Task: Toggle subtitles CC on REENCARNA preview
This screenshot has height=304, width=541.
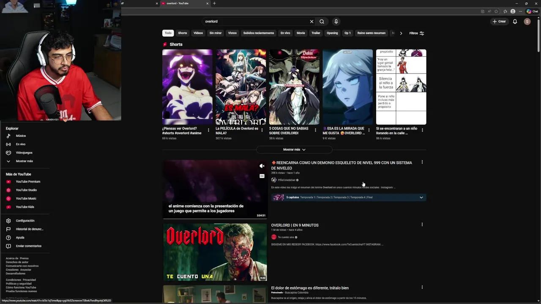Action: tap(262, 176)
